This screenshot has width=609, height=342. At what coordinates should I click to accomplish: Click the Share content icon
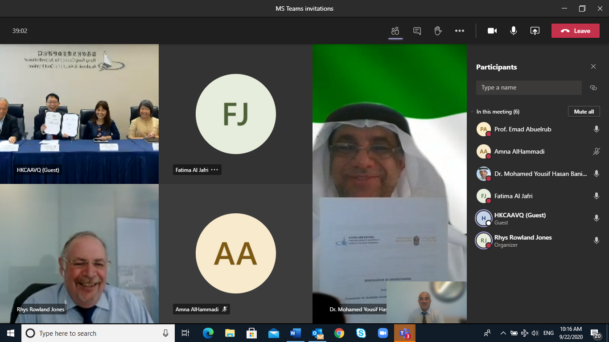[535, 31]
